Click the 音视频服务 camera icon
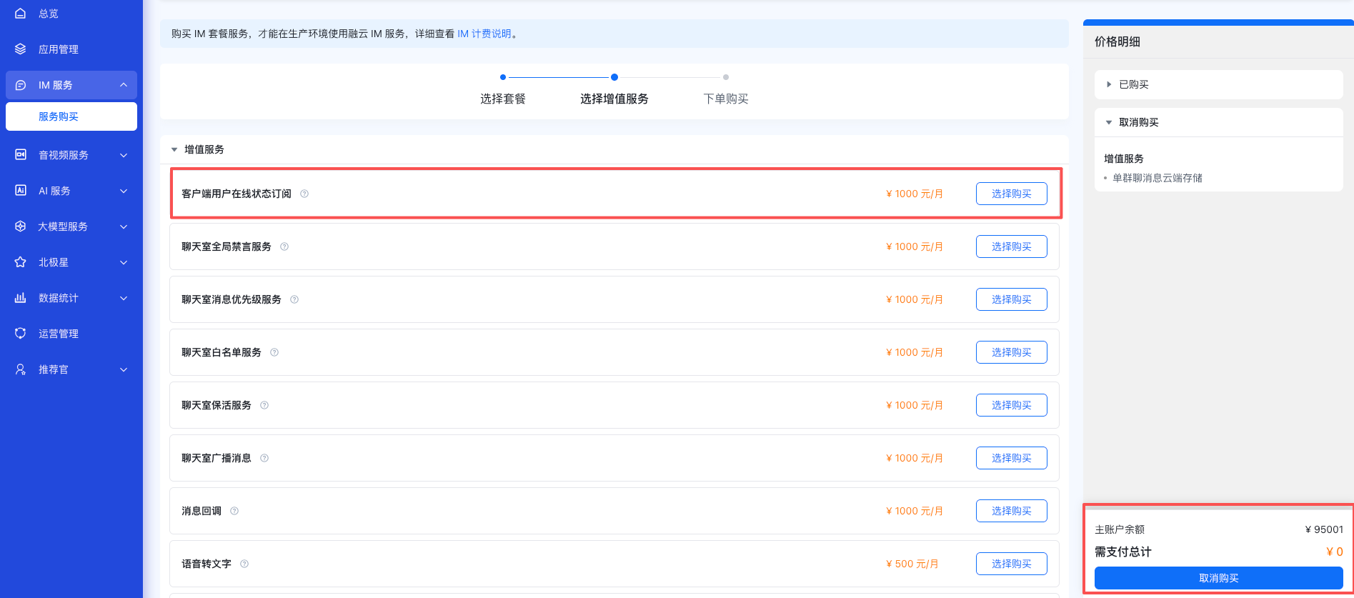1354x598 pixels. (21, 155)
